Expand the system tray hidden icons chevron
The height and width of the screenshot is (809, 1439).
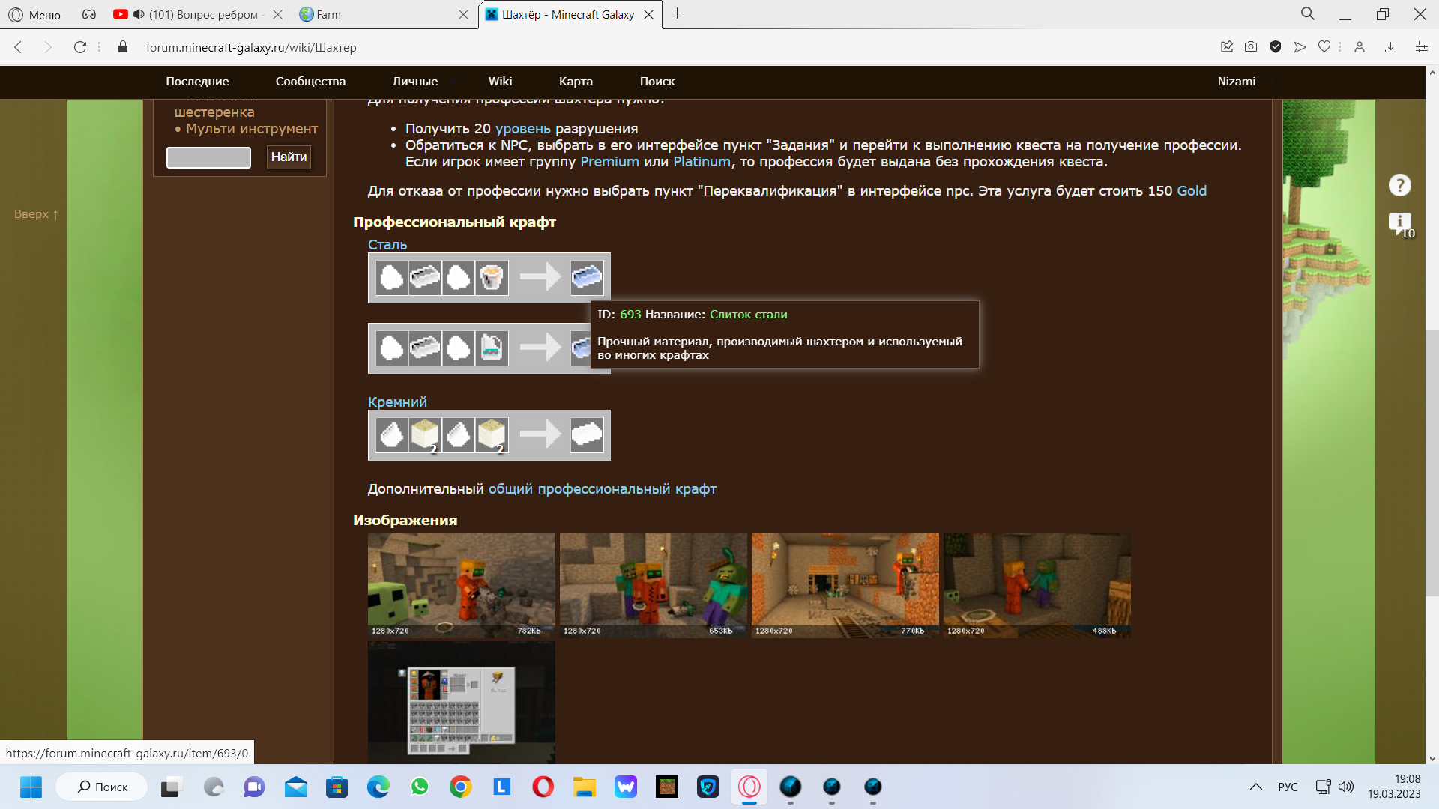(1255, 787)
